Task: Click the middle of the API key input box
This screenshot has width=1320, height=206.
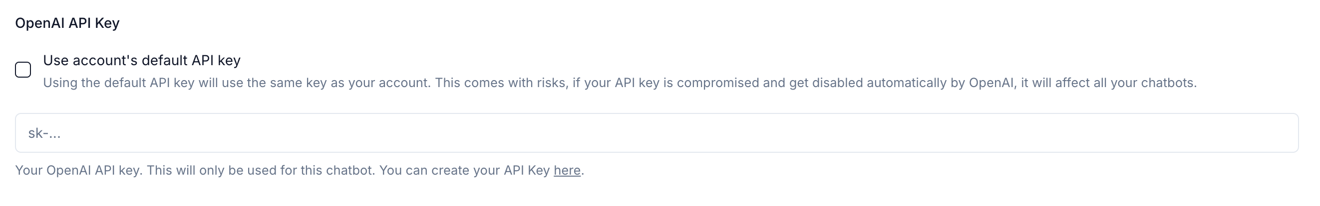Action: click(656, 133)
